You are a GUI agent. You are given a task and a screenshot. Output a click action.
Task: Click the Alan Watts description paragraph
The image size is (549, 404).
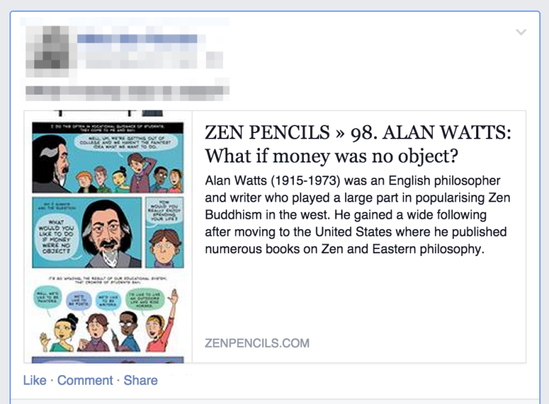355,215
